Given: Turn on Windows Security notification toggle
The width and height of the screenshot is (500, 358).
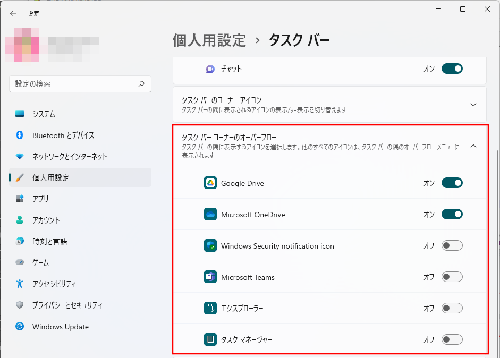Looking at the screenshot, I should click(452, 246).
